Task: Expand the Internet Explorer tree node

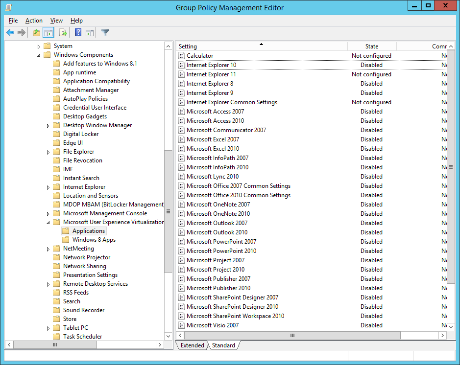Action: [x=48, y=187]
